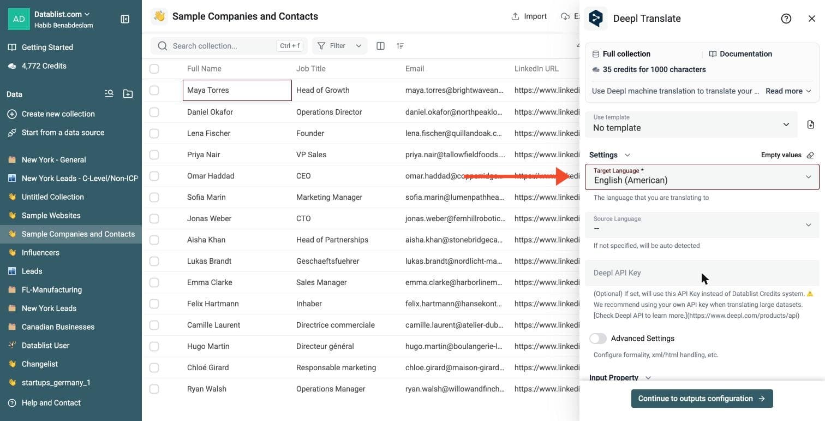Check the Lena Fischer row
The image size is (825, 421).
[154, 133]
